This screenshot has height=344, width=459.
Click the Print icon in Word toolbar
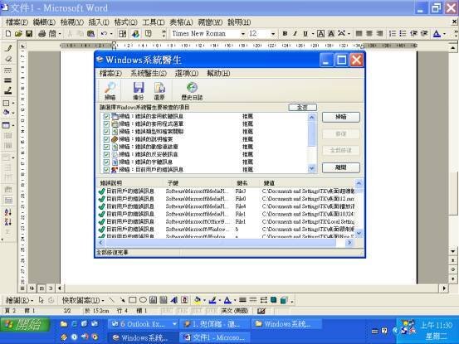[x=42, y=34]
